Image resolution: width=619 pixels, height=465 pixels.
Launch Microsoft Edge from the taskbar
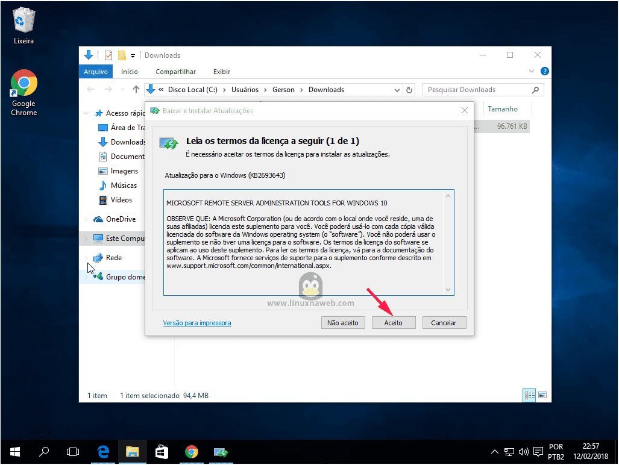102,452
